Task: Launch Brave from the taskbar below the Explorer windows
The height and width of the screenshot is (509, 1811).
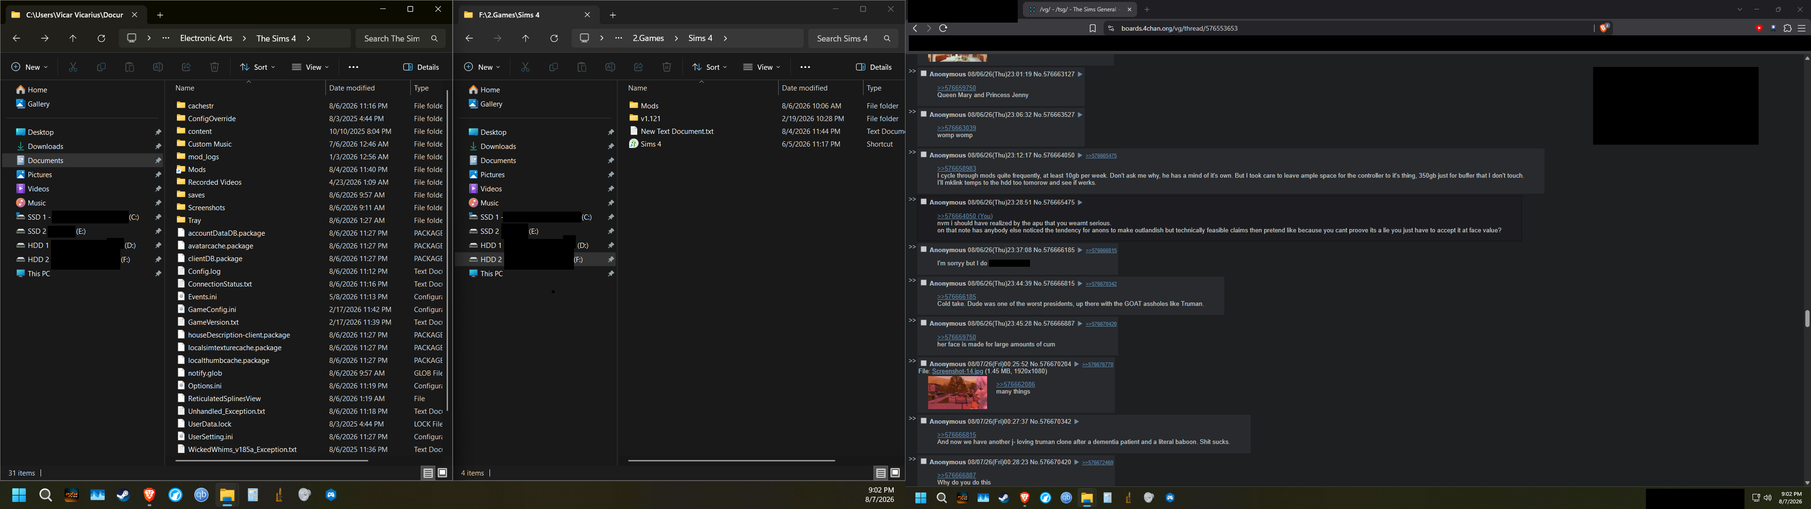Action: click(x=149, y=495)
